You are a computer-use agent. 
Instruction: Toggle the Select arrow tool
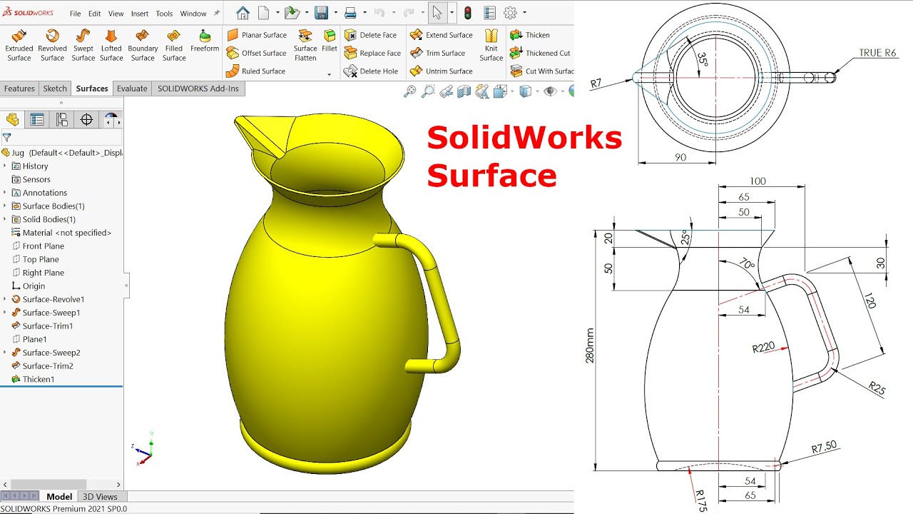tap(437, 13)
